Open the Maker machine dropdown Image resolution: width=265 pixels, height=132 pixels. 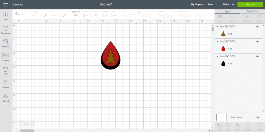coord(229,4)
